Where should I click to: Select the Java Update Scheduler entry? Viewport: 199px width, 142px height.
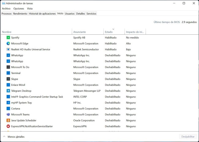pyautogui.click(x=24, y=121)
